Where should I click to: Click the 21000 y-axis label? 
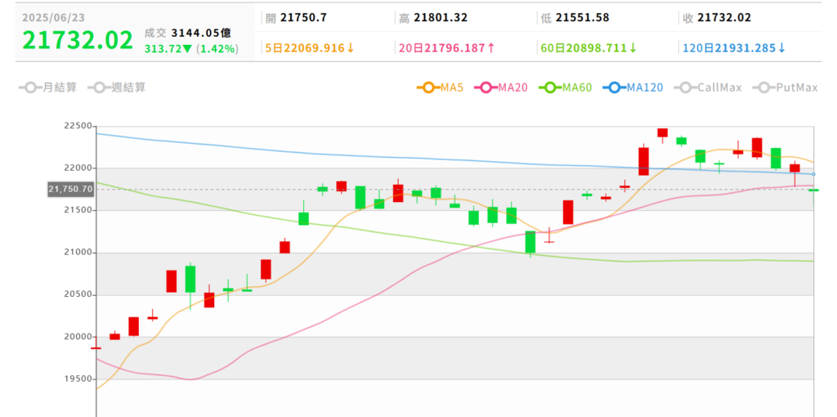[x=78, y=253]
